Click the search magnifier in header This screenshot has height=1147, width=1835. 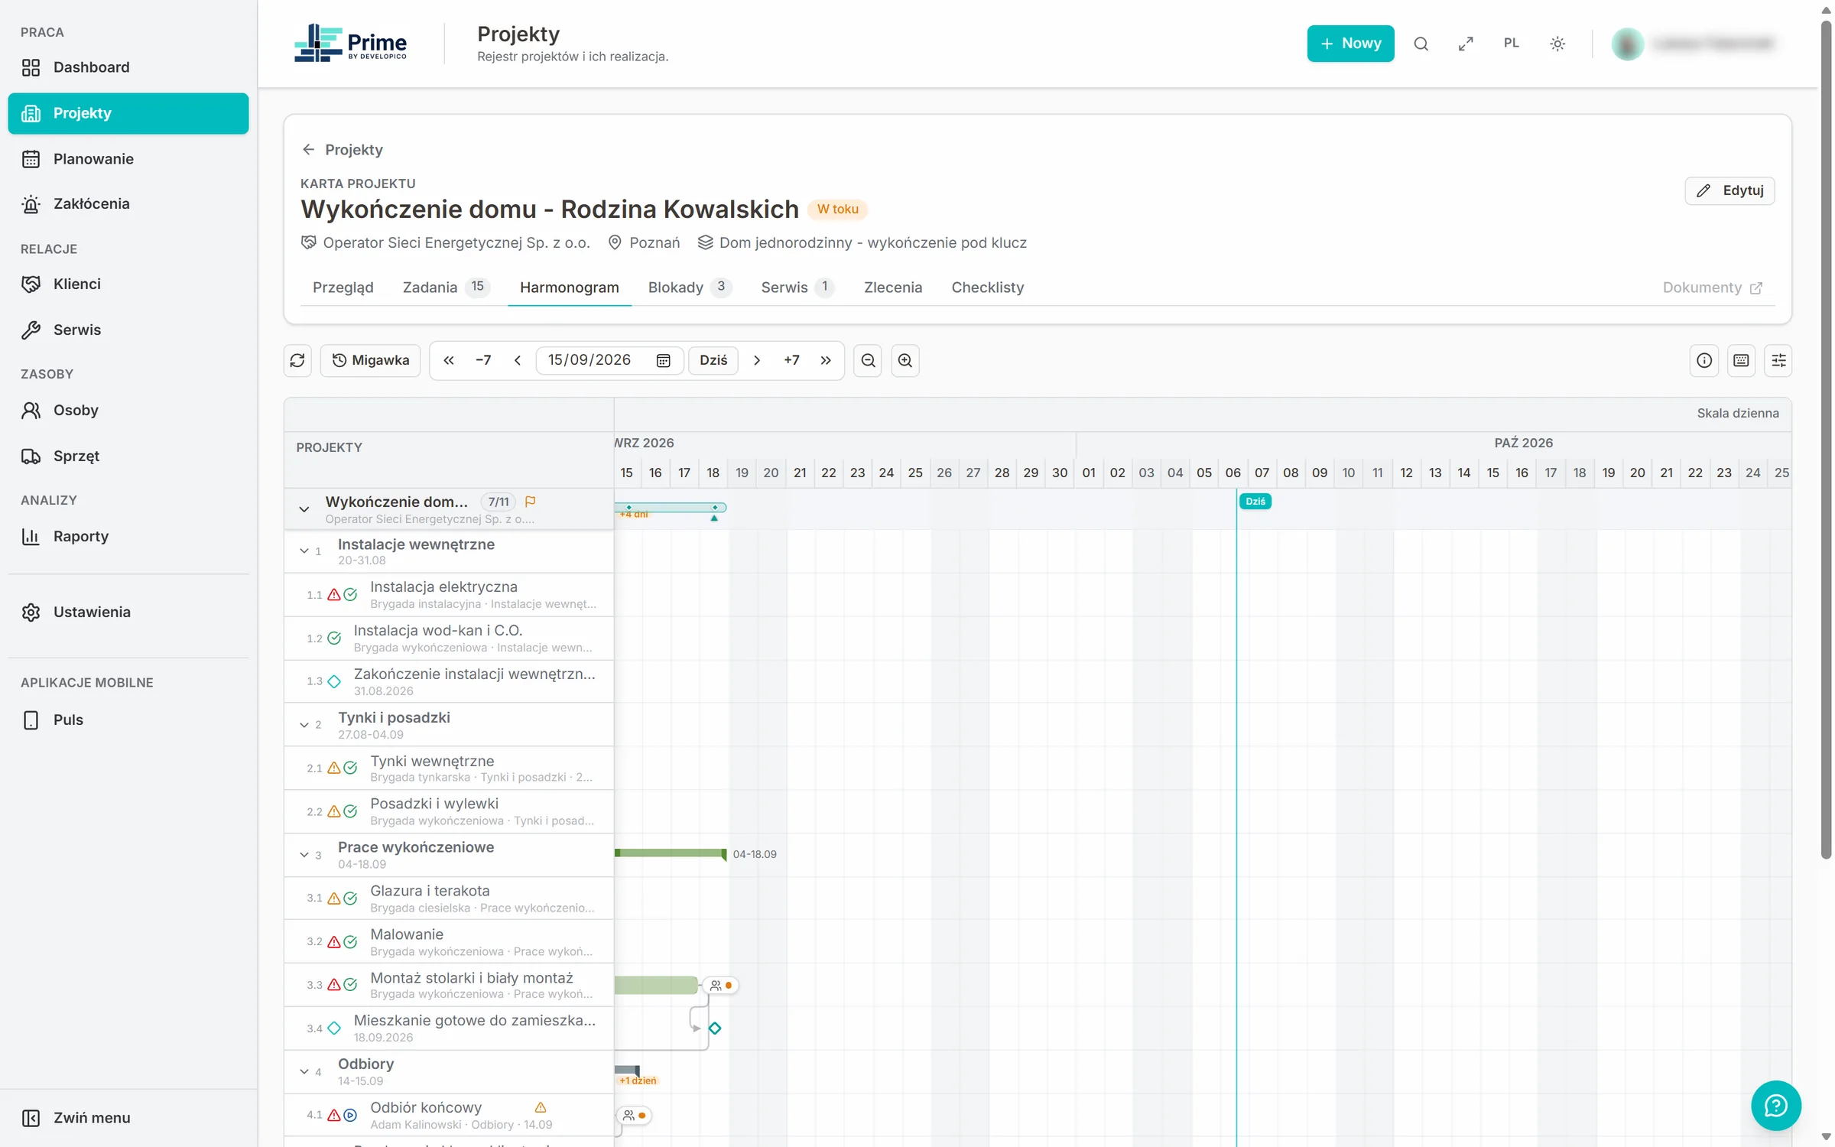[x=1421, y=44]
